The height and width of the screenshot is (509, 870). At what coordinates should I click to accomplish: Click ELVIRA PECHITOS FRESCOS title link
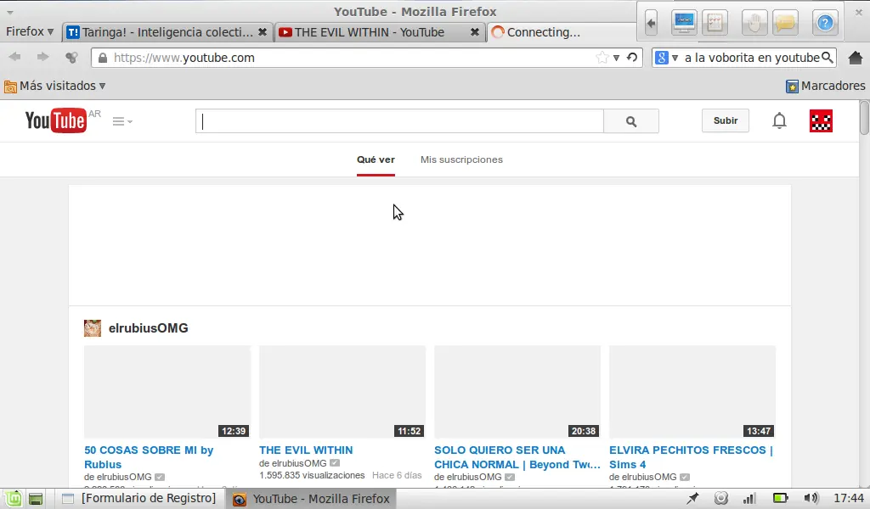tap(691, 457)
